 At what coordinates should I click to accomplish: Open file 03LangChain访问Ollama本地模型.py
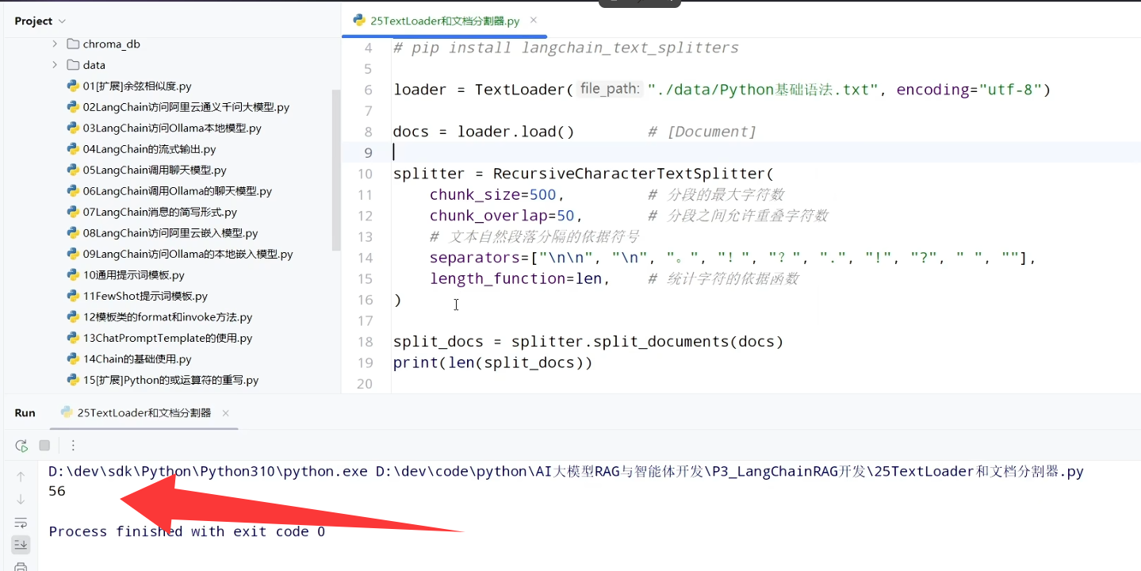164,128
